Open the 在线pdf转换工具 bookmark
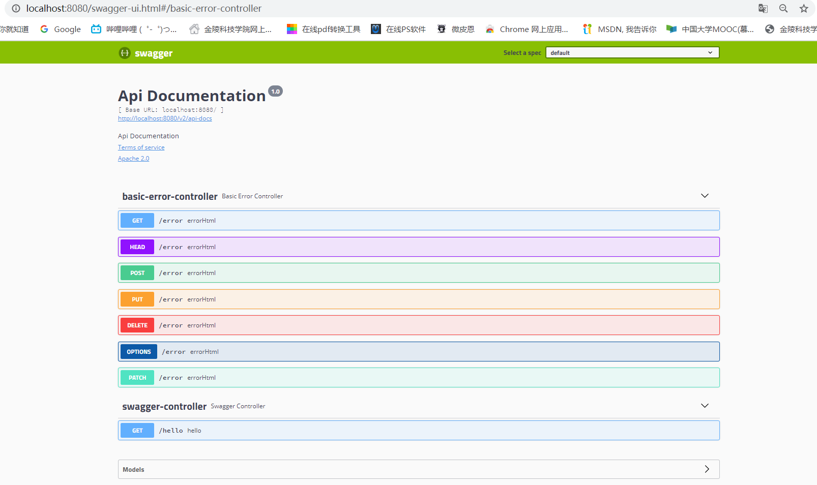 pyautogui.click(x=324, y=29)
